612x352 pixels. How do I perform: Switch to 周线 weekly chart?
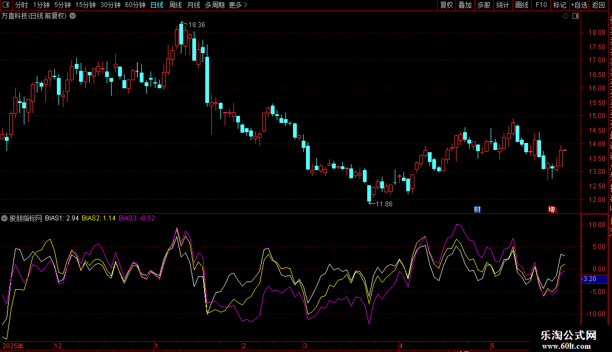click(x=175, y=5)
